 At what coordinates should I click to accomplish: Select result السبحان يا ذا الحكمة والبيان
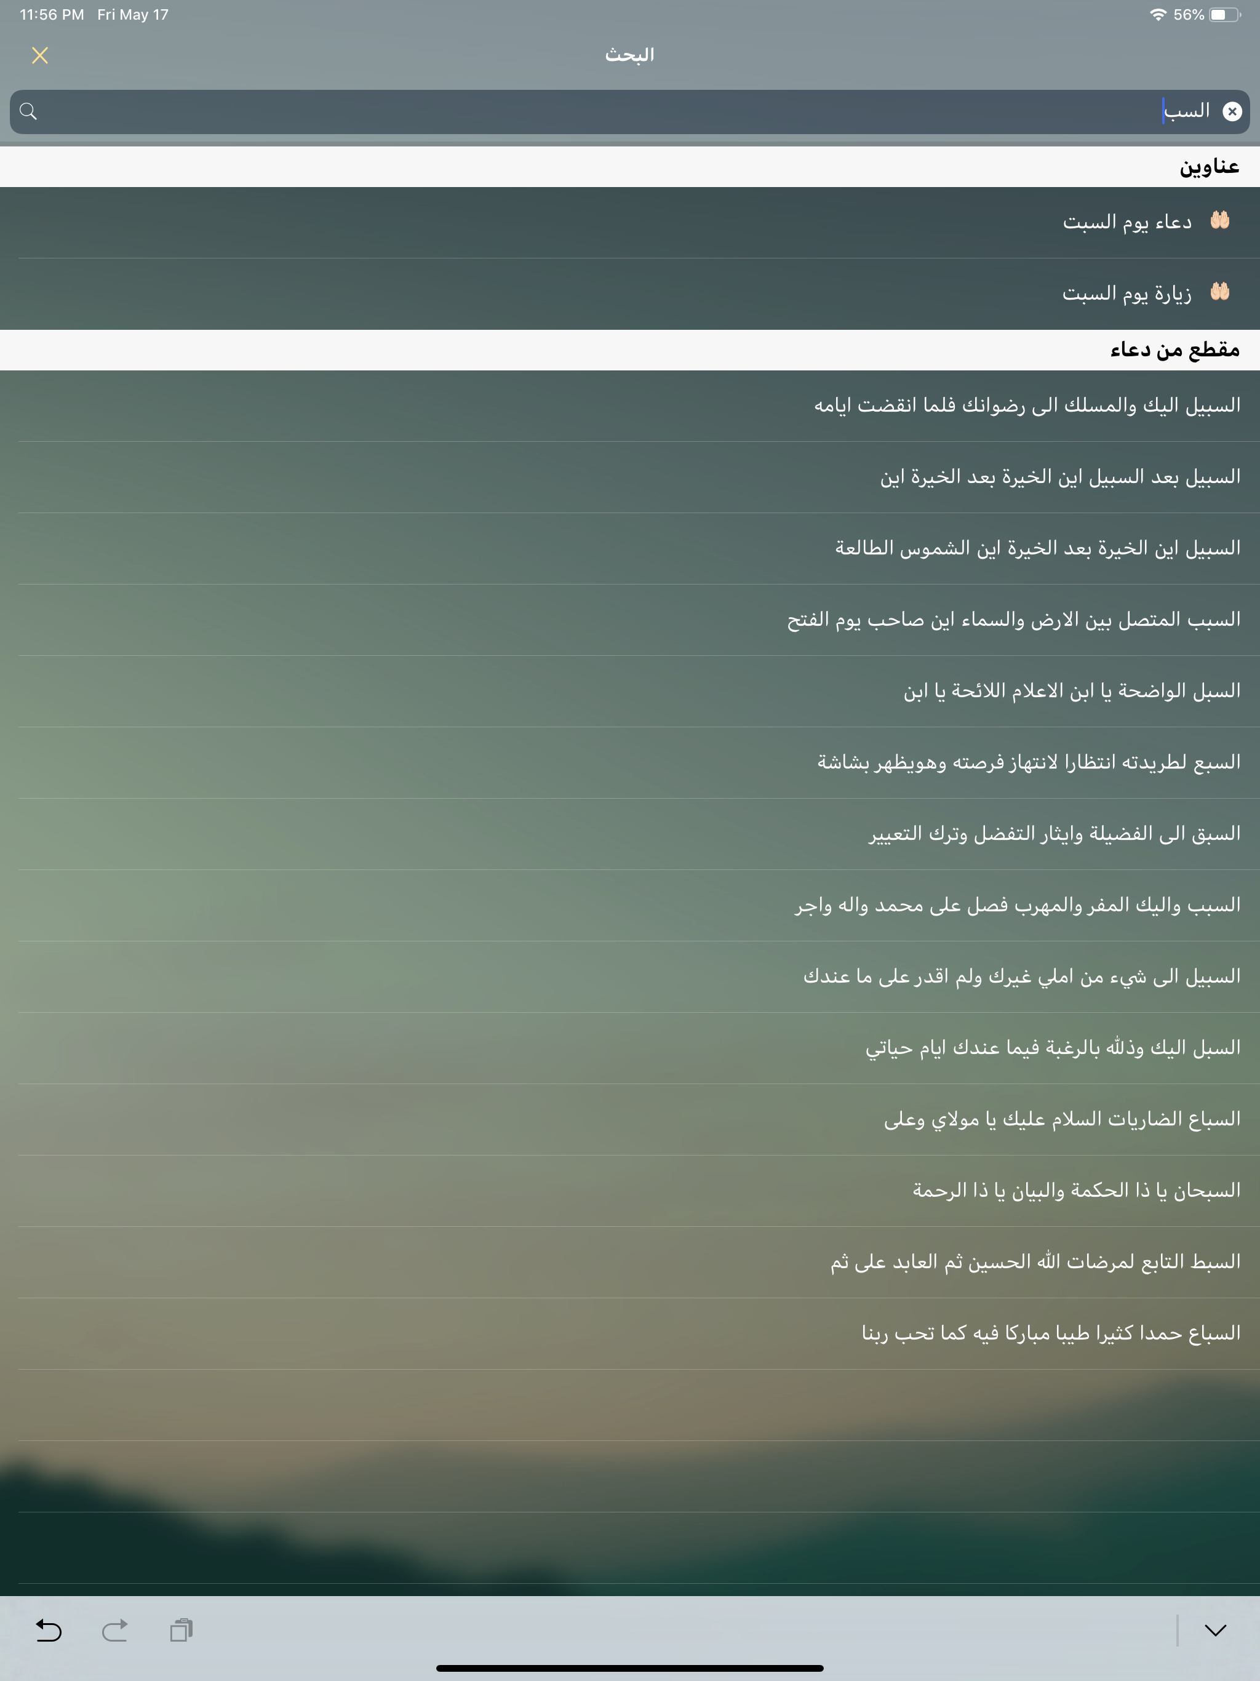[x=630, y=1192]
